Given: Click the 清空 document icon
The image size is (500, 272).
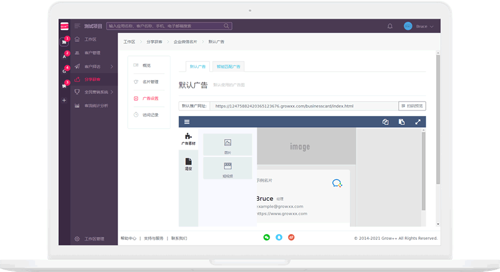Looking at the screenshot, I should click(x=188, y=162).
